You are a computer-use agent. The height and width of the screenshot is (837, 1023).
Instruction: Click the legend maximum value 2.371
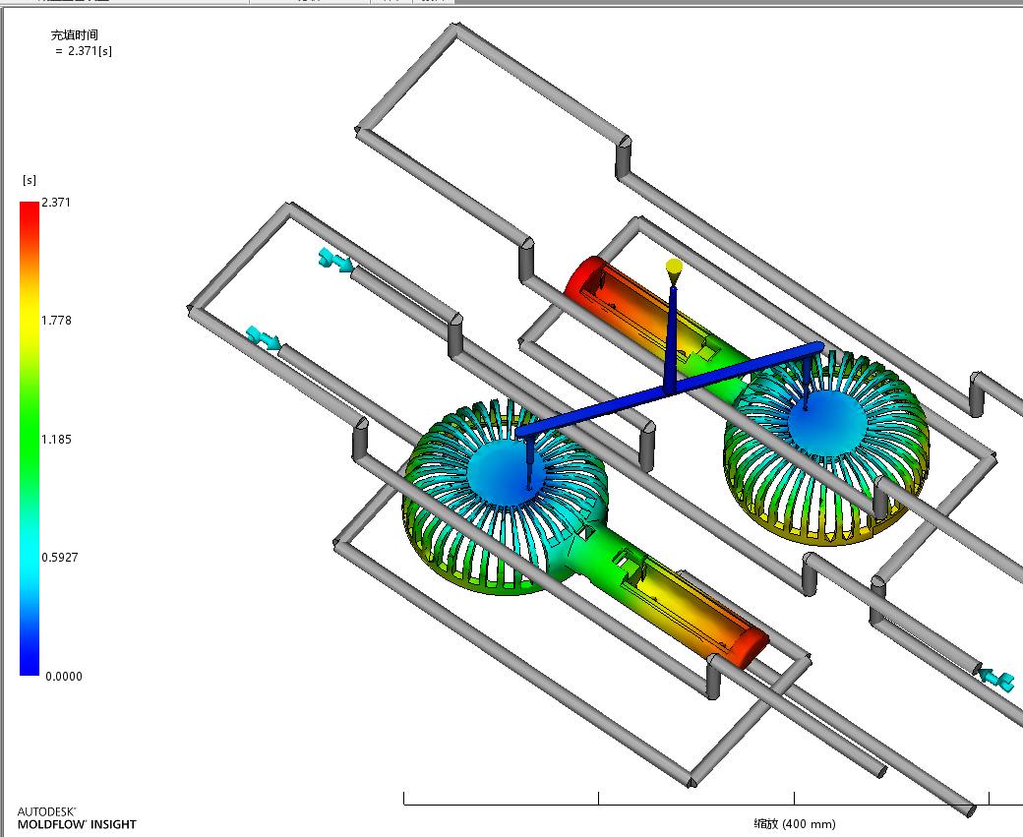click(x=56, y=203)
